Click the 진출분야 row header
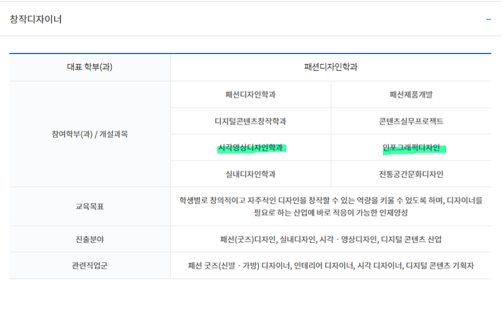 (x=90, y=239)
